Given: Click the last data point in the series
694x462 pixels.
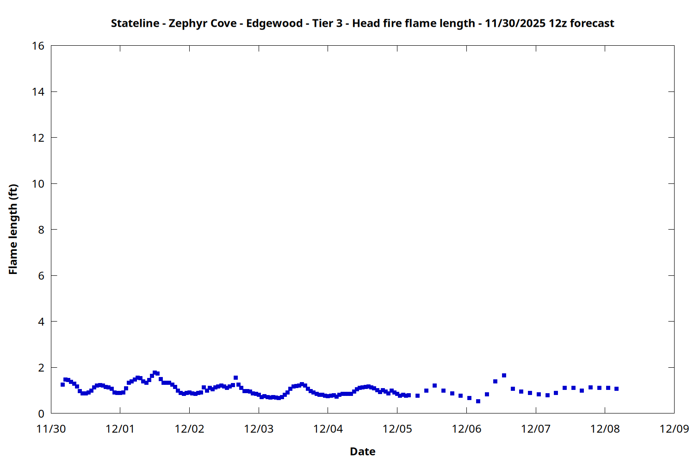Looking at the screenshot, I should (x=616, y=389).
